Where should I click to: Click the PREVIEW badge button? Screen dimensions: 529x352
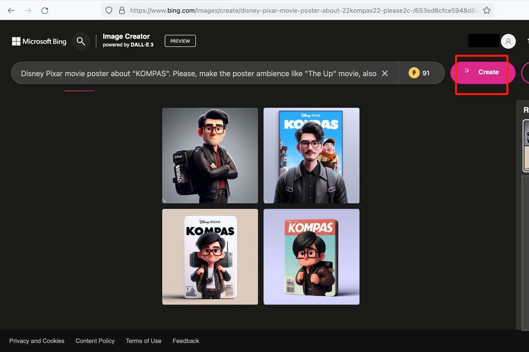click(180, 41)
